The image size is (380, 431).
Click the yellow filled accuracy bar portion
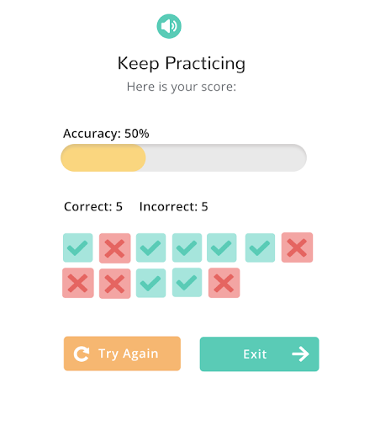[x=103, y=157]
